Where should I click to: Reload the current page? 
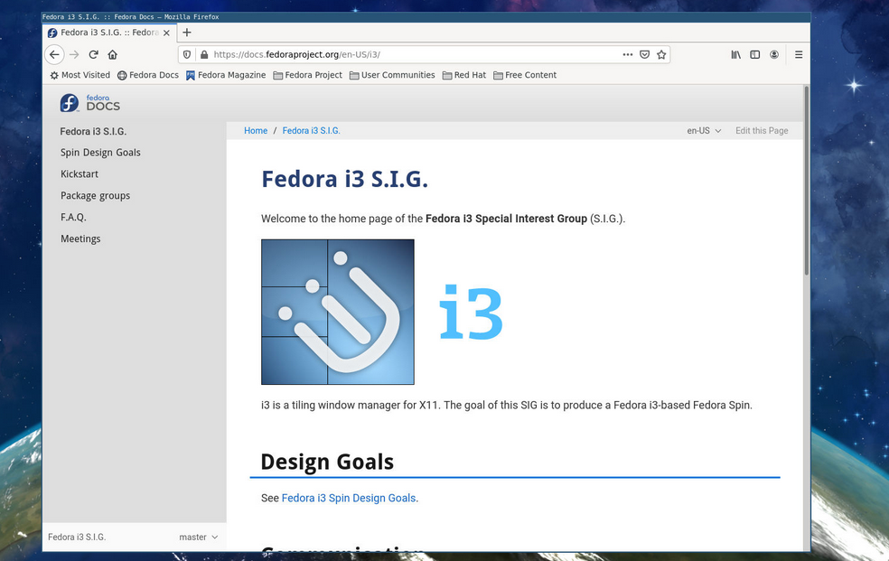point(93,54)
